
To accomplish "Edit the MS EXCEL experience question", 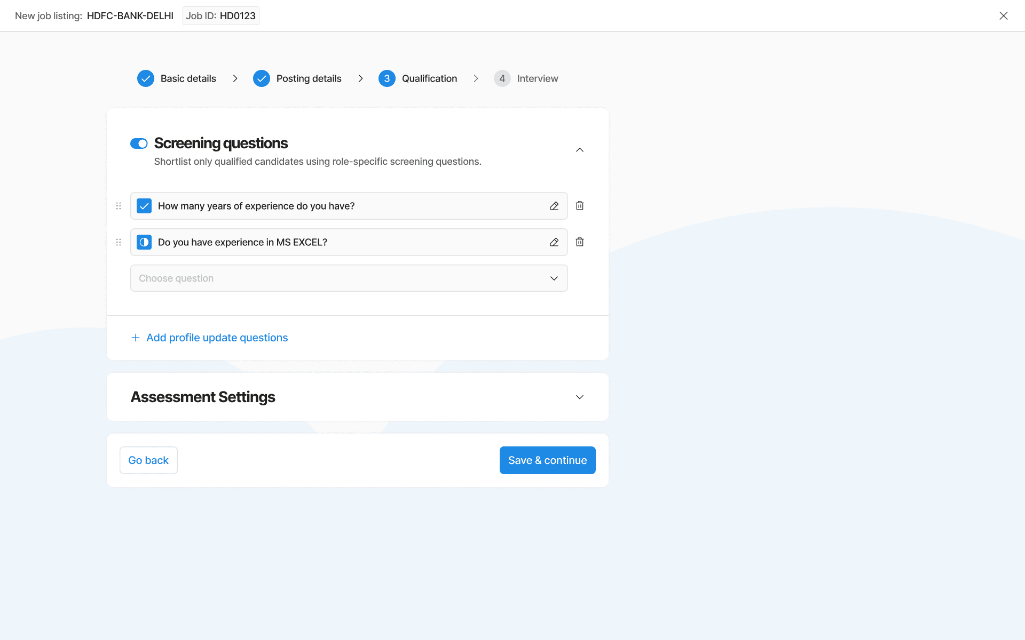I will click(554, 242).
